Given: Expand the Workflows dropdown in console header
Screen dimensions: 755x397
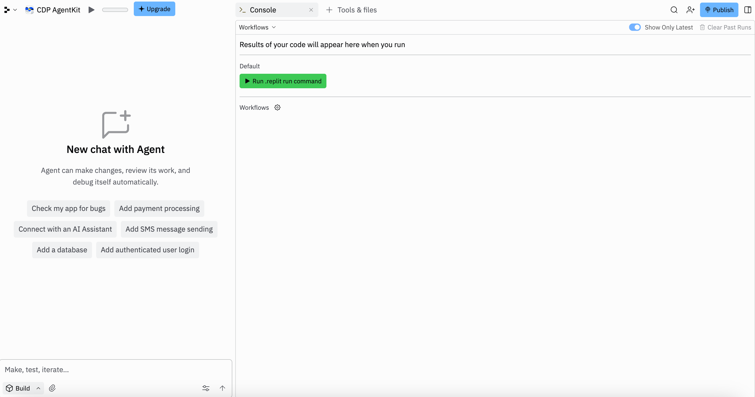Looking at the screenshot, I should (257, 27).
